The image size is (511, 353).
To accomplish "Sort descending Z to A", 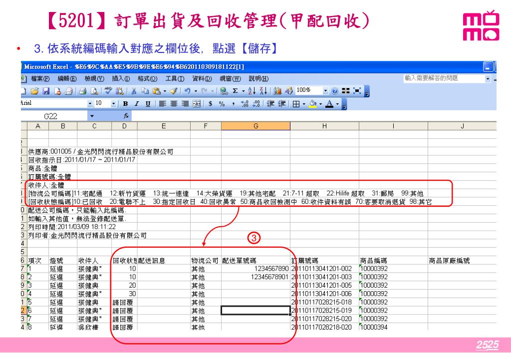I will (x=263, y=91).
